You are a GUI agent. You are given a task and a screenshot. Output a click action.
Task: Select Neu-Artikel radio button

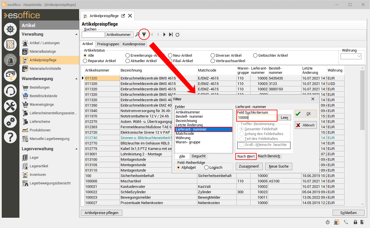tap(171, 56)
